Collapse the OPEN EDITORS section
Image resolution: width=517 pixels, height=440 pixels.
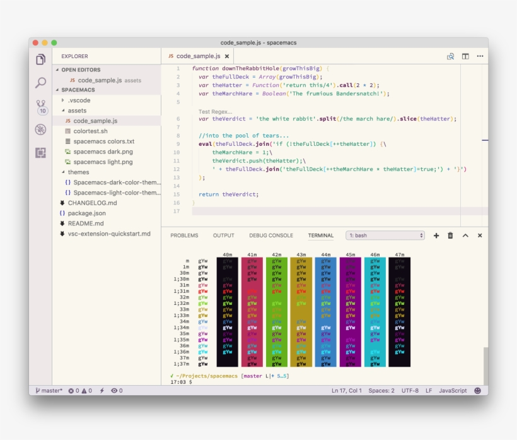[56, 70]
